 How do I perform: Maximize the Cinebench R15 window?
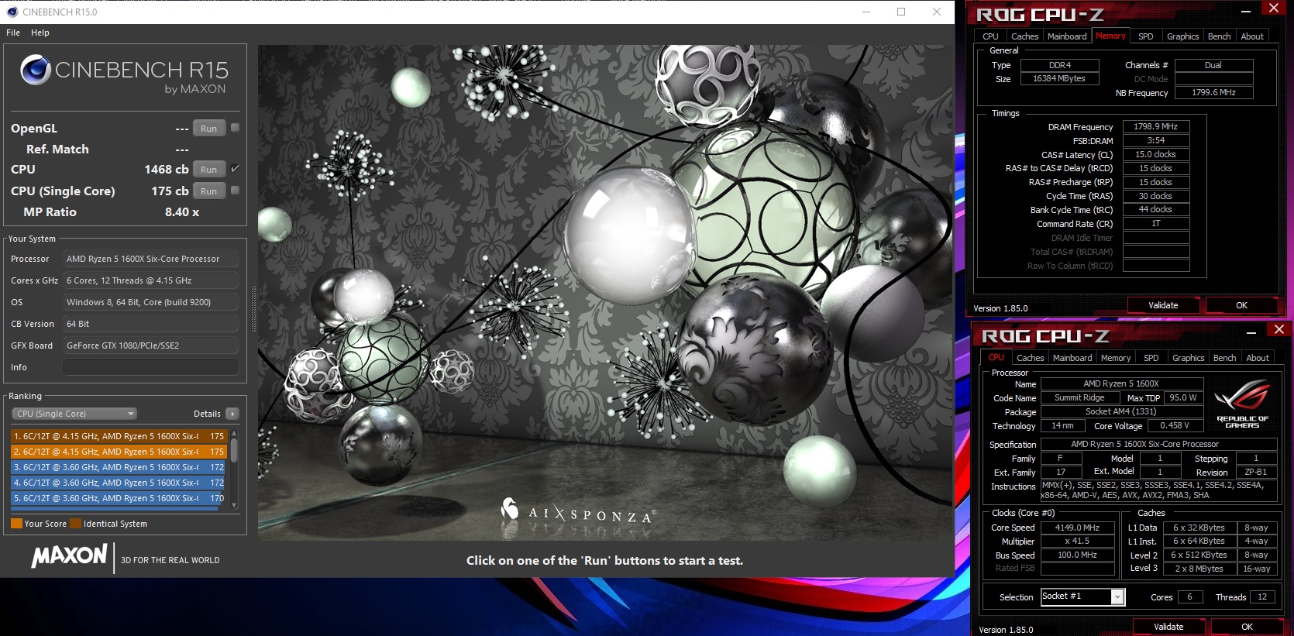(x=901, y=12)
